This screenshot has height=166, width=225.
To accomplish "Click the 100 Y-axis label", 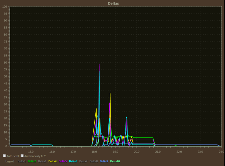I will click(5, 6).
